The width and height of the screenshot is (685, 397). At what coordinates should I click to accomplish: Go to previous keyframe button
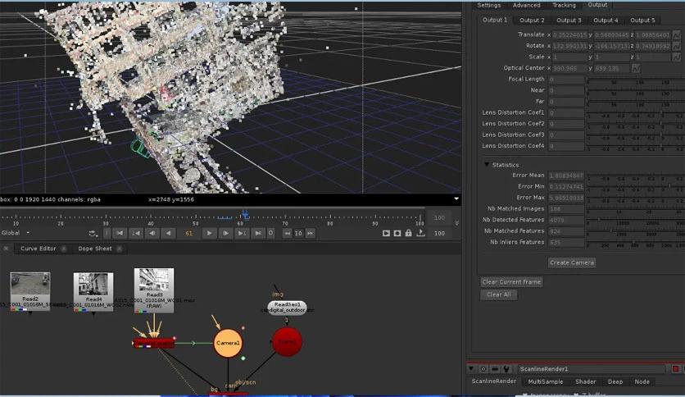tap(136, 233)
